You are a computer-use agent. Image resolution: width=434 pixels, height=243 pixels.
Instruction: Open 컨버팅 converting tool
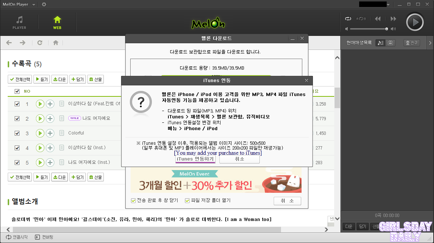(44, 237)
